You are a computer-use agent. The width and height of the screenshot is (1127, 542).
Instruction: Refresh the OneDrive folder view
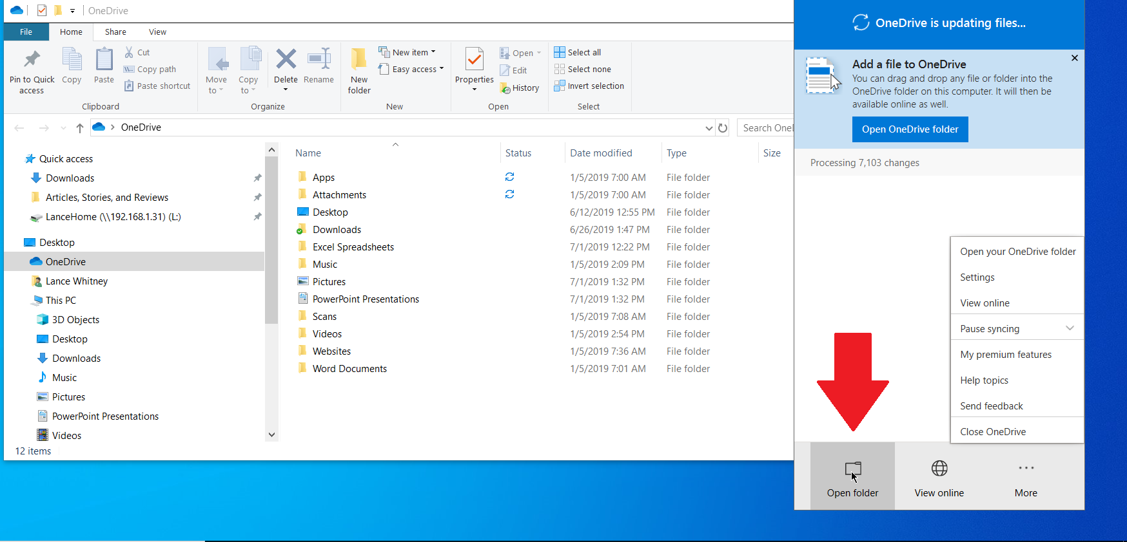click(x=723, y=127)
